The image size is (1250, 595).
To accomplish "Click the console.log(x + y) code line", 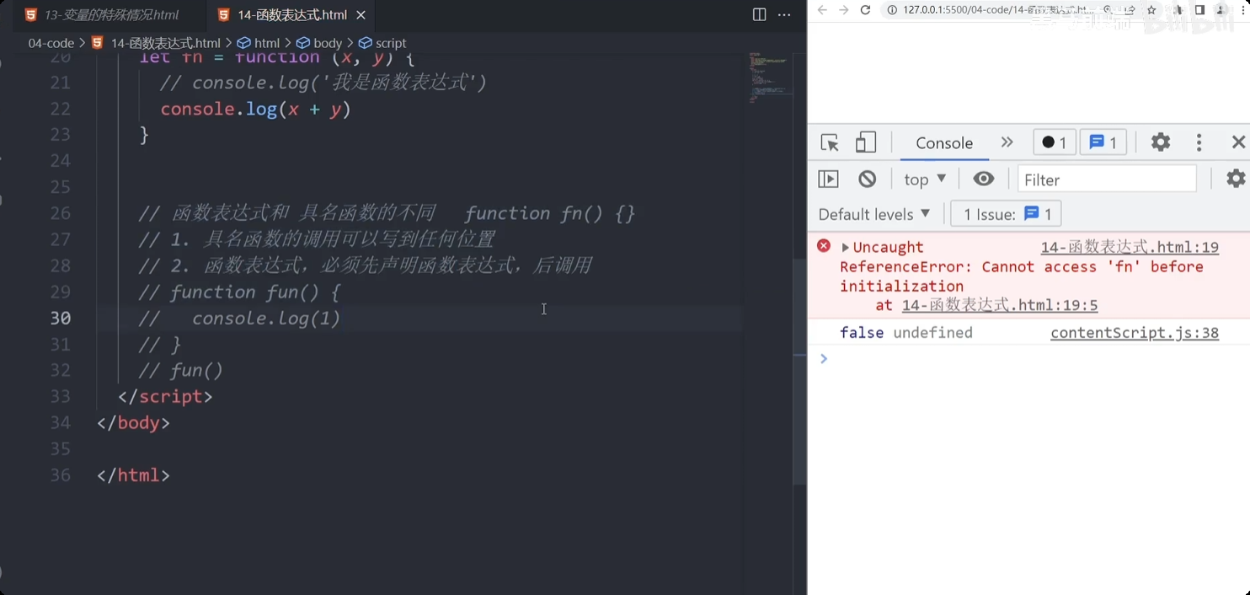I will [x=255, y=109].
